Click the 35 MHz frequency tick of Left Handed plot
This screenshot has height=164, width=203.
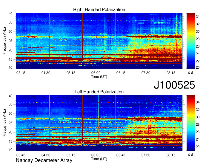point(11,104)
